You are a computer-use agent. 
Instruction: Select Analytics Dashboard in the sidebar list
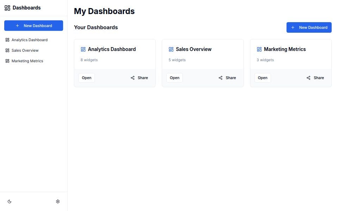30,40
